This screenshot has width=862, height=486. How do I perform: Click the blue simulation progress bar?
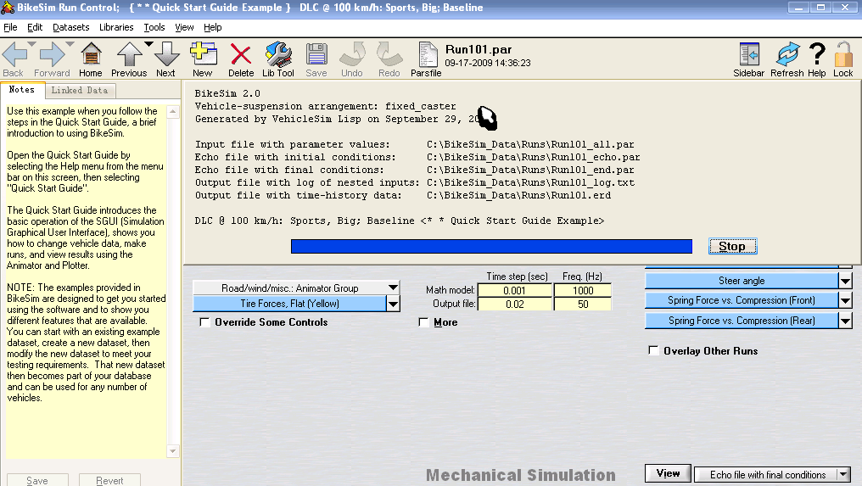pyautogui.click(x=491, y=246)
